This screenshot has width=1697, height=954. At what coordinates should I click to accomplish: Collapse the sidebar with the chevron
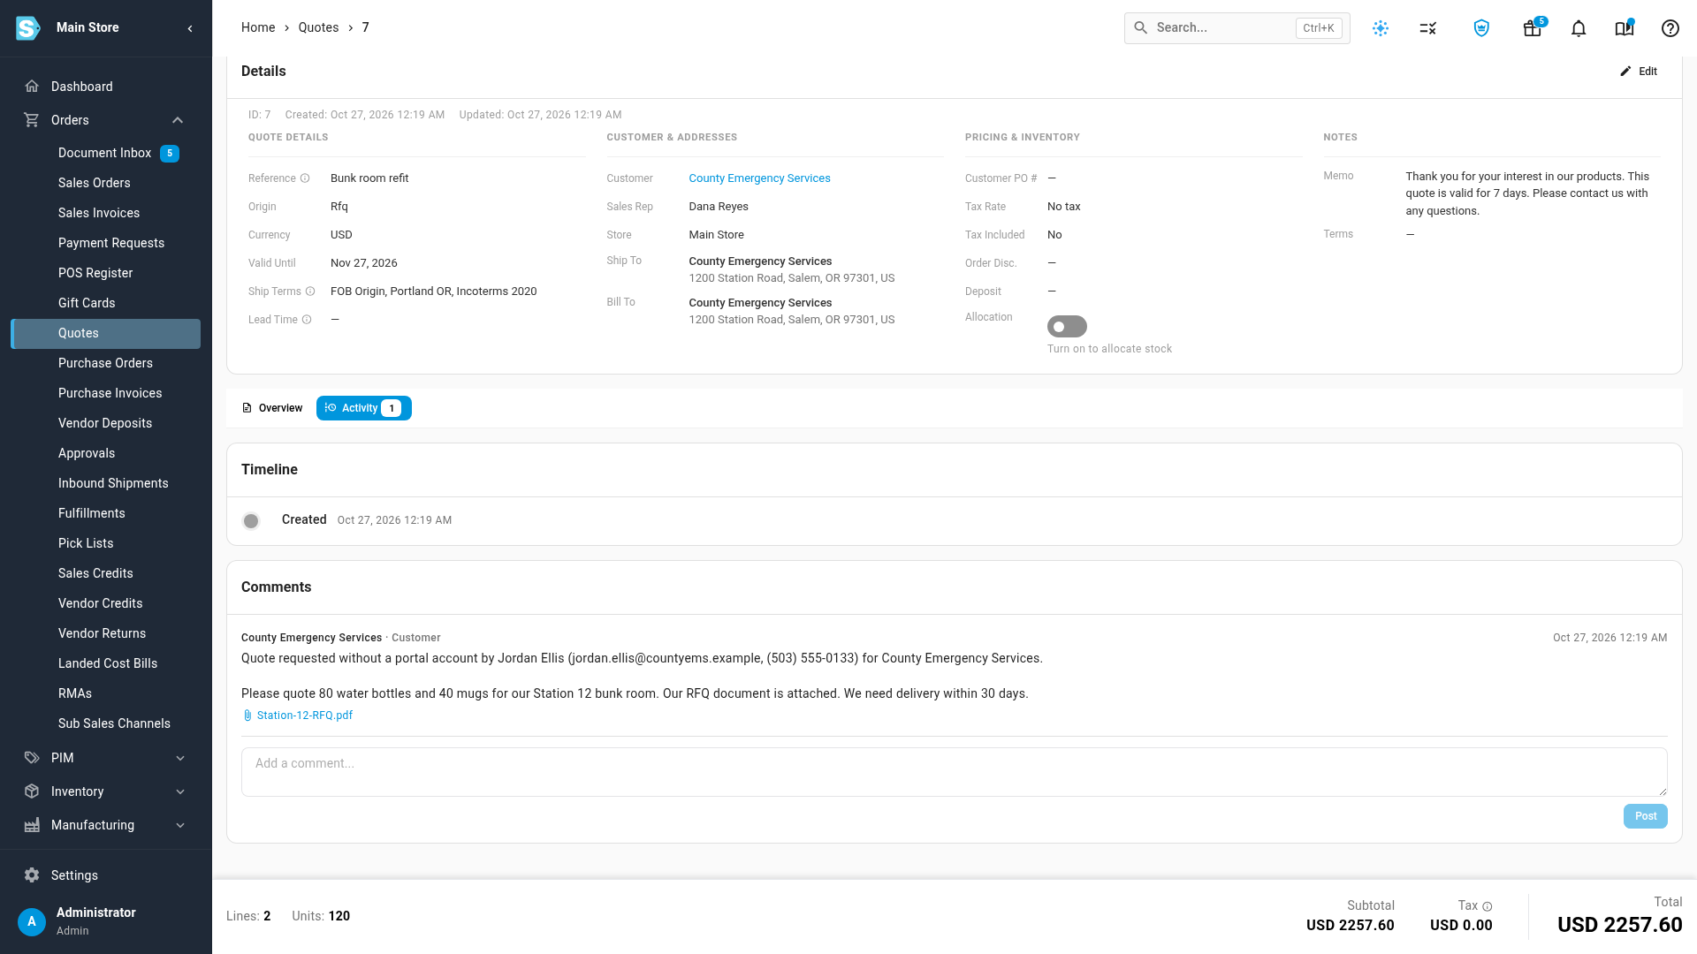pos(190,28)
